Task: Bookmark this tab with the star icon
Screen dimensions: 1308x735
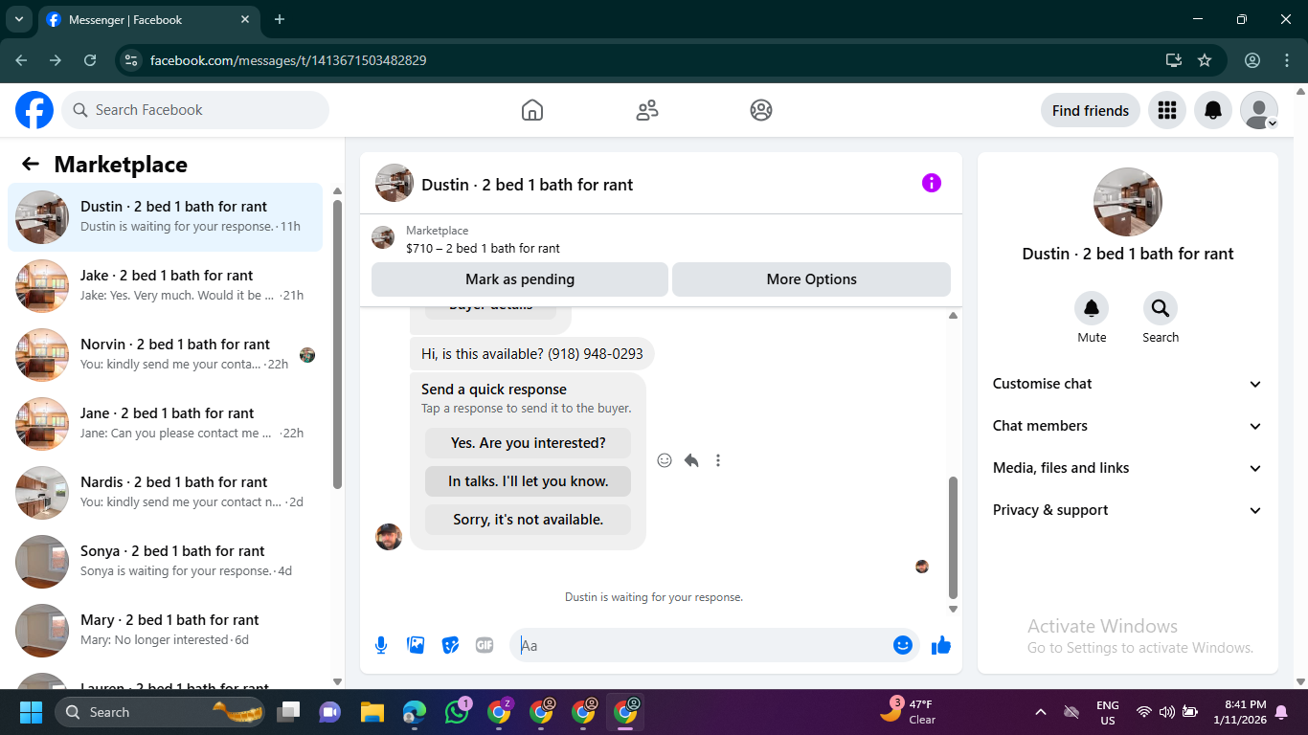Action: pyautogui.click(x=1205, y=60)
